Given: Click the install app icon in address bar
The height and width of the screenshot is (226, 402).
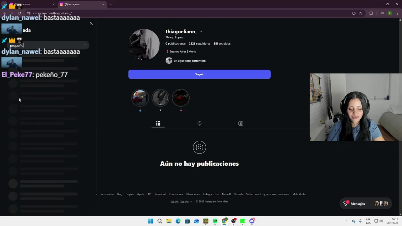Looking at the screenshot, I should [x=354, y=13].
